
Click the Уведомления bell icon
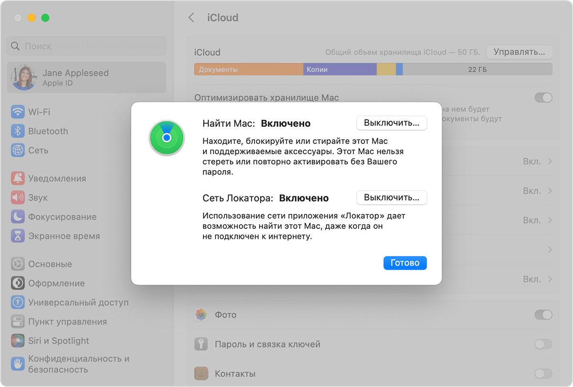(x=18, y=178)
